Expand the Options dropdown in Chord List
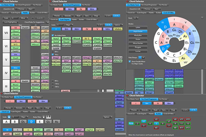The width and height of the screenshot is (206, 137). (107, 117)
